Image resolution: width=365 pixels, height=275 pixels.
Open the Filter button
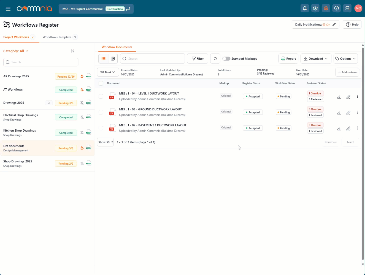click(x=198, y=59)
